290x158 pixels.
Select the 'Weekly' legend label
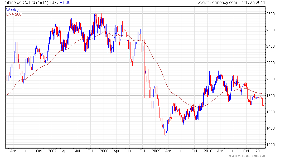[x=12, y=10]
